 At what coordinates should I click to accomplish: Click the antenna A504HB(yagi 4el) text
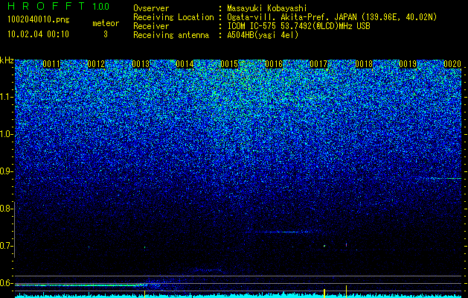coord(263,35)
